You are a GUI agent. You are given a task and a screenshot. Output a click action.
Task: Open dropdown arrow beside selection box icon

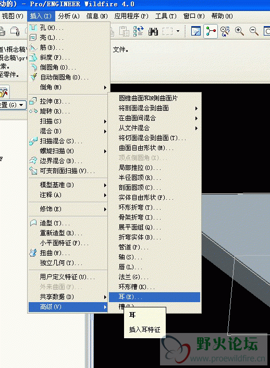pyautogui.click(x=178, y=31)
